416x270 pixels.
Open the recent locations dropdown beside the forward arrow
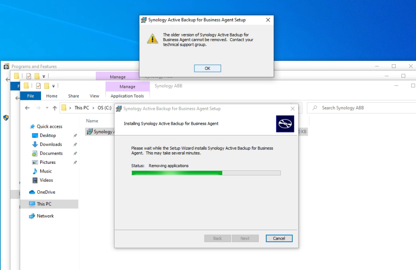click(47, 108)
